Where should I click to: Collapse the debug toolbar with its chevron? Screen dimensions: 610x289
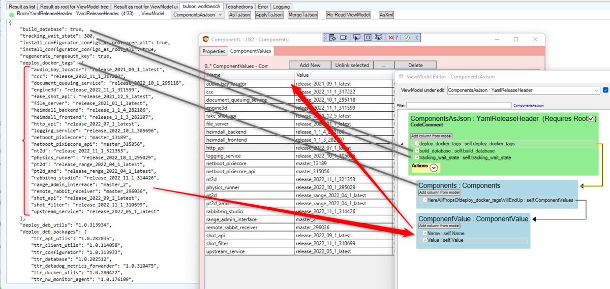click(417, 38)
